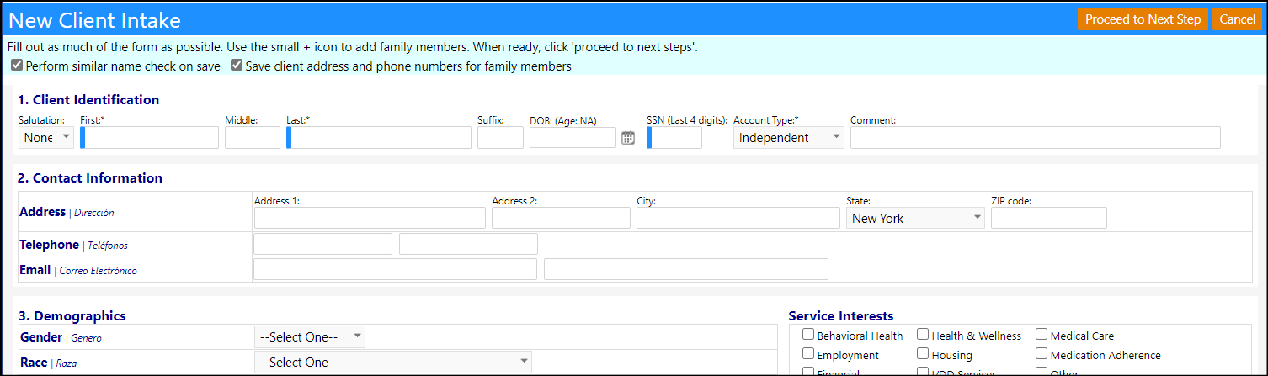
Task: Check the Housing service interest
Action: (x=923, y=354)
